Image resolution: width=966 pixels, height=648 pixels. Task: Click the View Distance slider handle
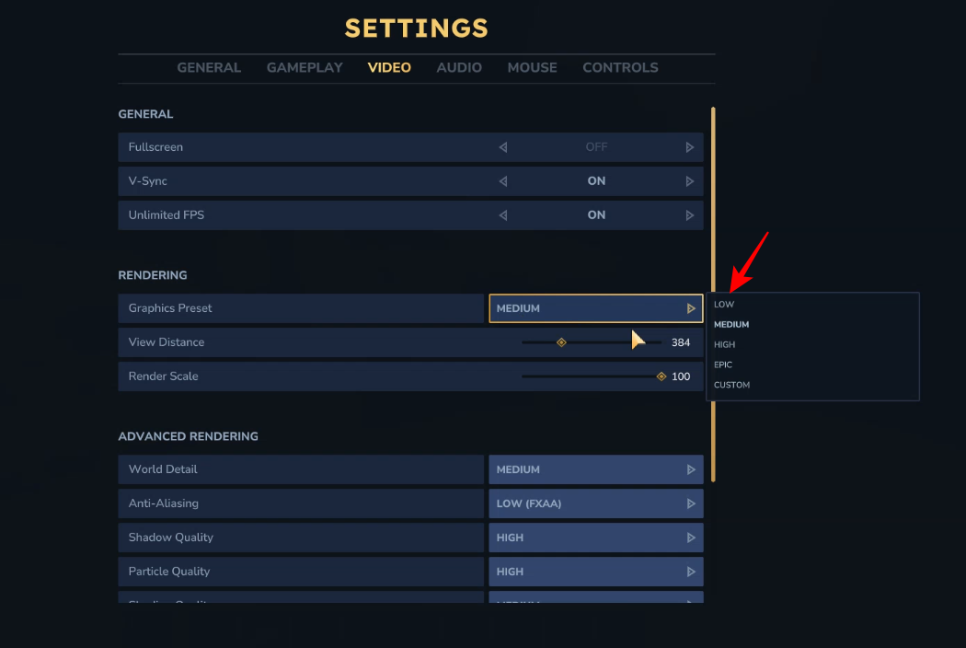[561, 342]
